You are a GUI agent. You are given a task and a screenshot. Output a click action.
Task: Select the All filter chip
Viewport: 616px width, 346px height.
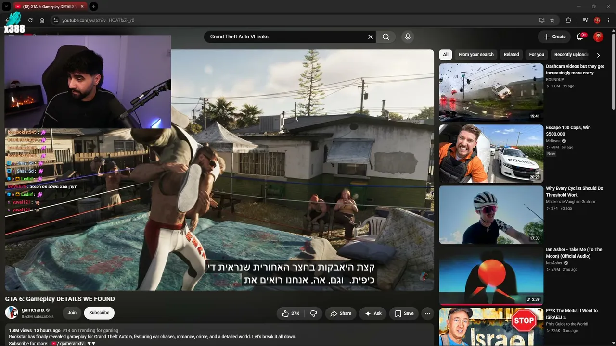click(446, 54)
